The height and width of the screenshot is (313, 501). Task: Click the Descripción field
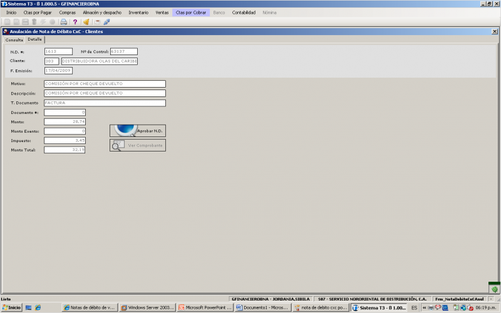(x=105, y=93)
